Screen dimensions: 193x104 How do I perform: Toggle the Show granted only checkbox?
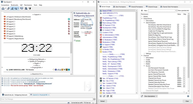(x=177, y=11)
